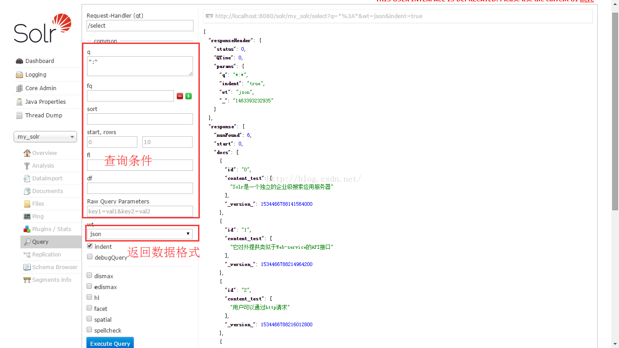Click the Ping terminal icon
619x348 pixels.
[27, 217]
